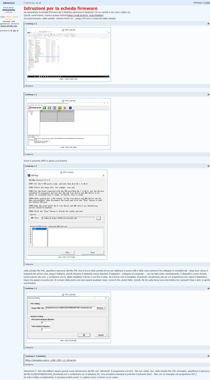The image size is (210, 380).
Task: Click Cancel in Download Setting dialog
Action: 101,335
